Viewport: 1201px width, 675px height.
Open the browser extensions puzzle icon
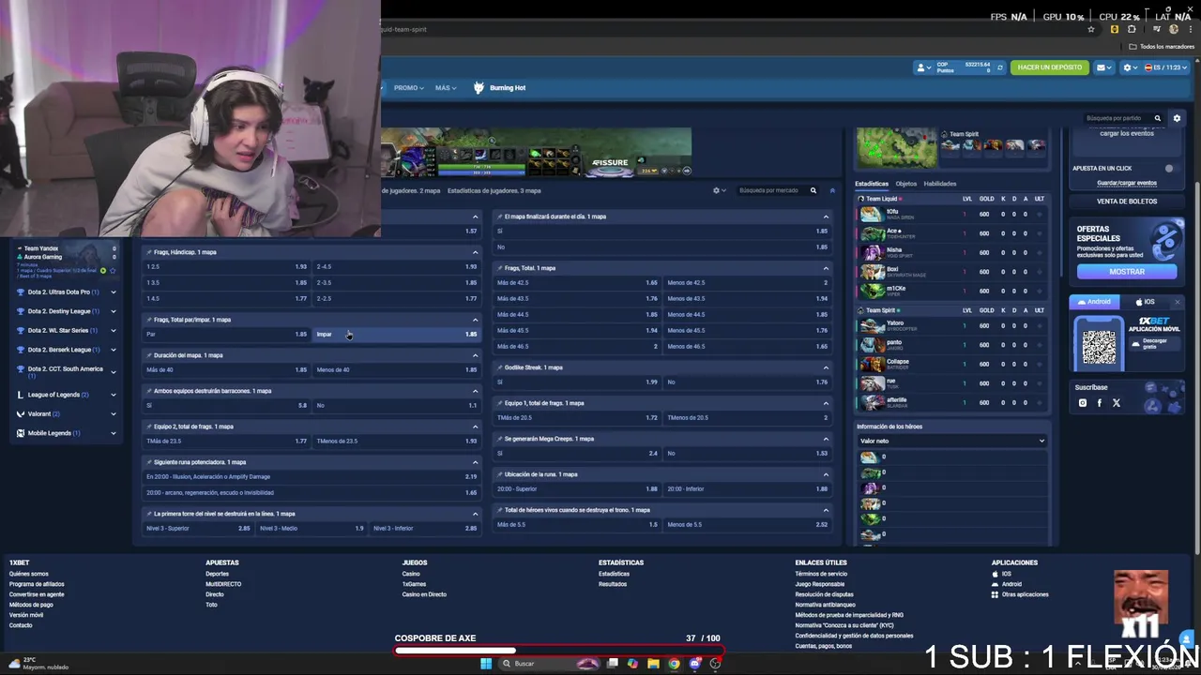(1132, 29)
